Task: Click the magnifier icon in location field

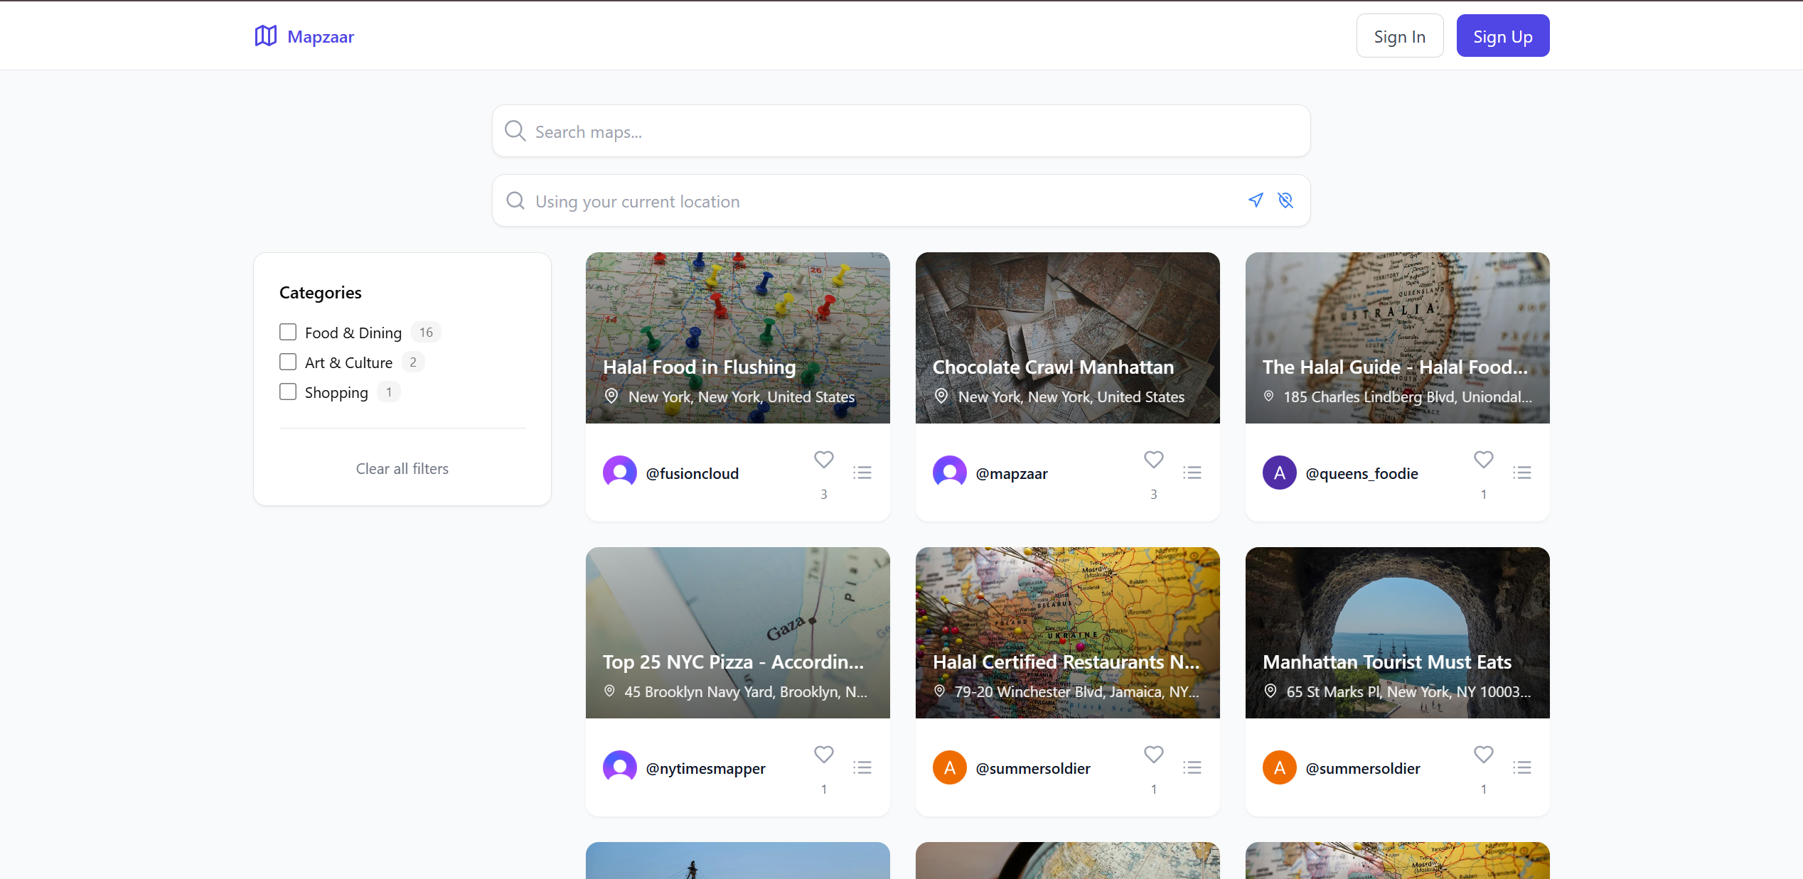Action: [x=515, y=200]
